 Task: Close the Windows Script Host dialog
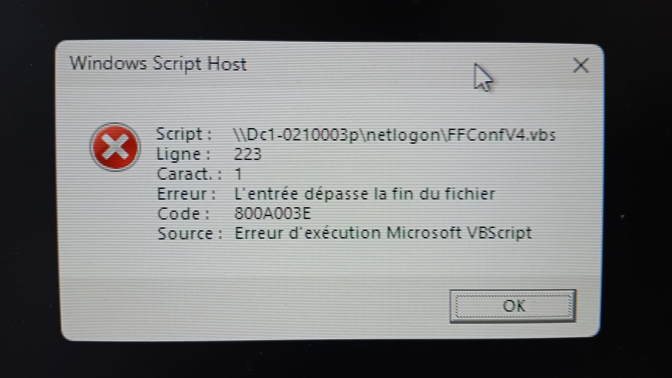click(x=581, y=65)
